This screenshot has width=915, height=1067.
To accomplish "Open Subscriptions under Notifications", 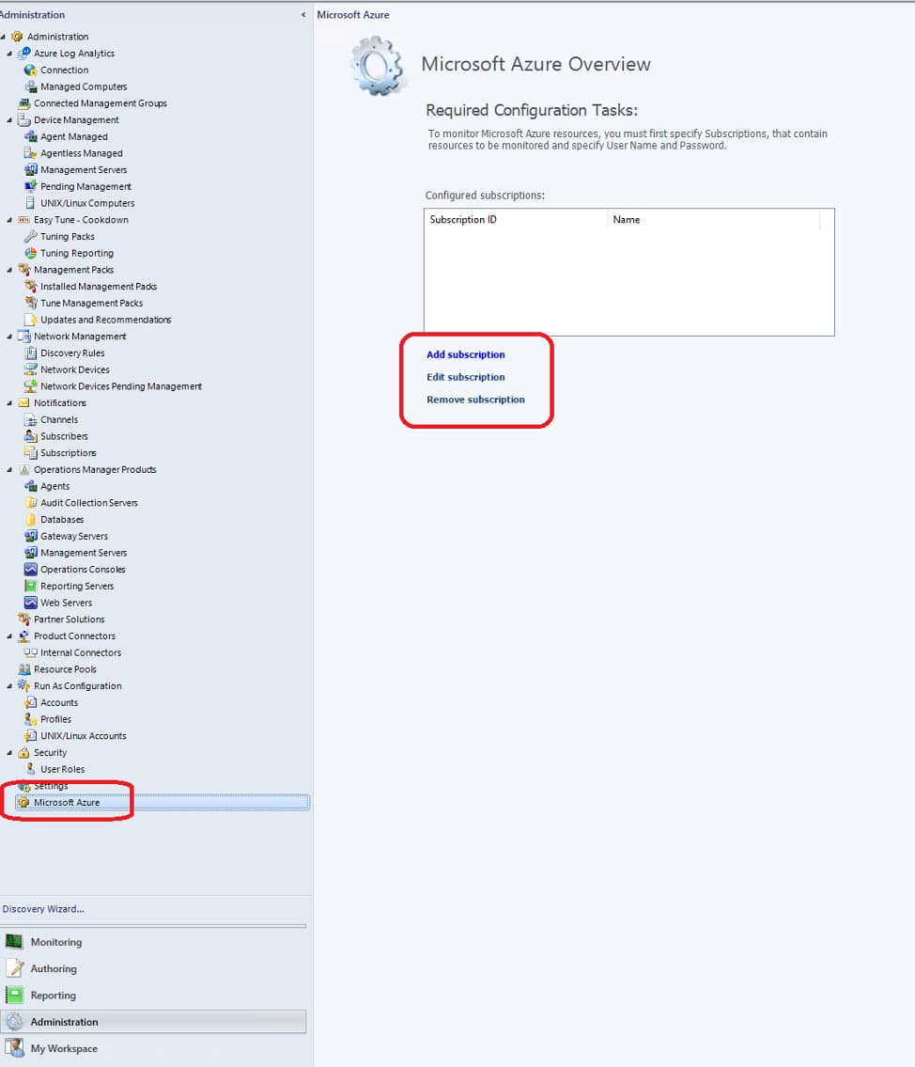I will point(69,453).
